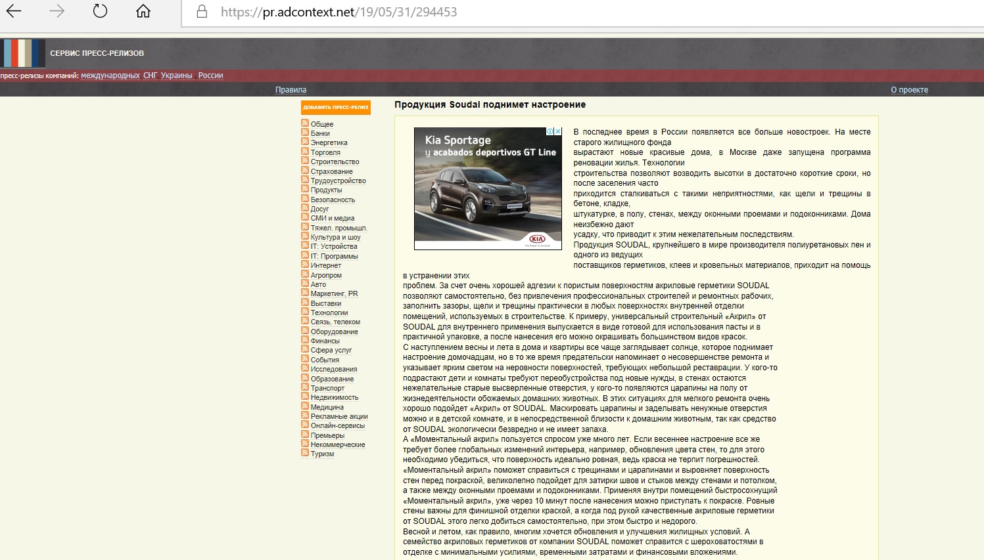Open the Технологии category
The height and width of the screenshot is (560, 984).
click(329, 313)
